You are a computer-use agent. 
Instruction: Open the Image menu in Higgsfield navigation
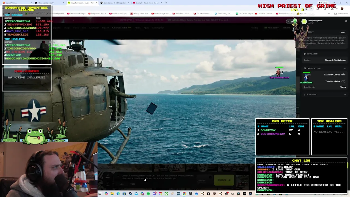point(66,28)
